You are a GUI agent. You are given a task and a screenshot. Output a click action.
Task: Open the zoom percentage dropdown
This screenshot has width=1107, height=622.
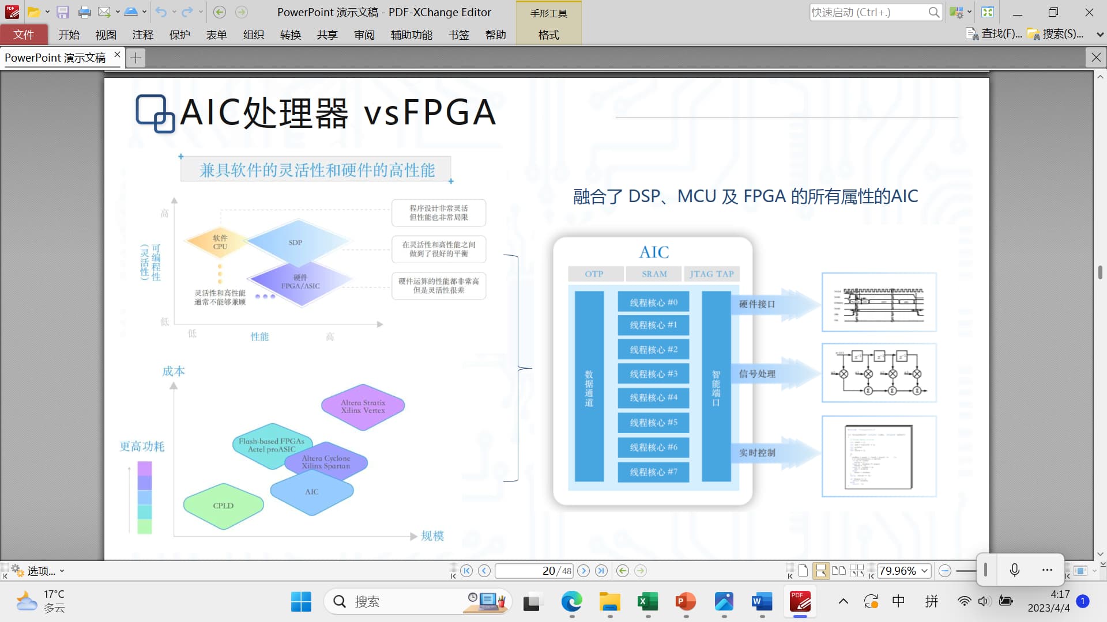click(x=925, y=571)
